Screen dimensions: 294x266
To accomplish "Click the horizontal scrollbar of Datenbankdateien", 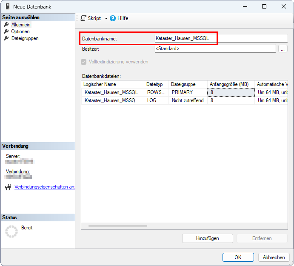I will tap(118, 226).
